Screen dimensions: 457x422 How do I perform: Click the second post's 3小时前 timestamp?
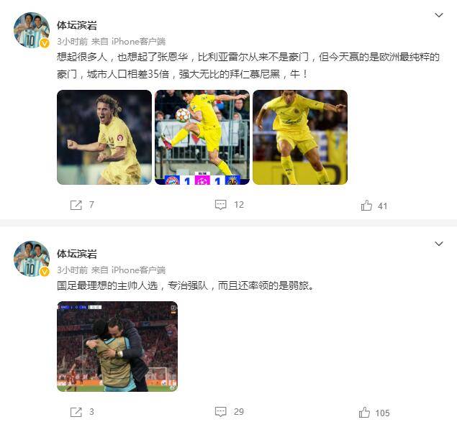(x=72, y=270)
